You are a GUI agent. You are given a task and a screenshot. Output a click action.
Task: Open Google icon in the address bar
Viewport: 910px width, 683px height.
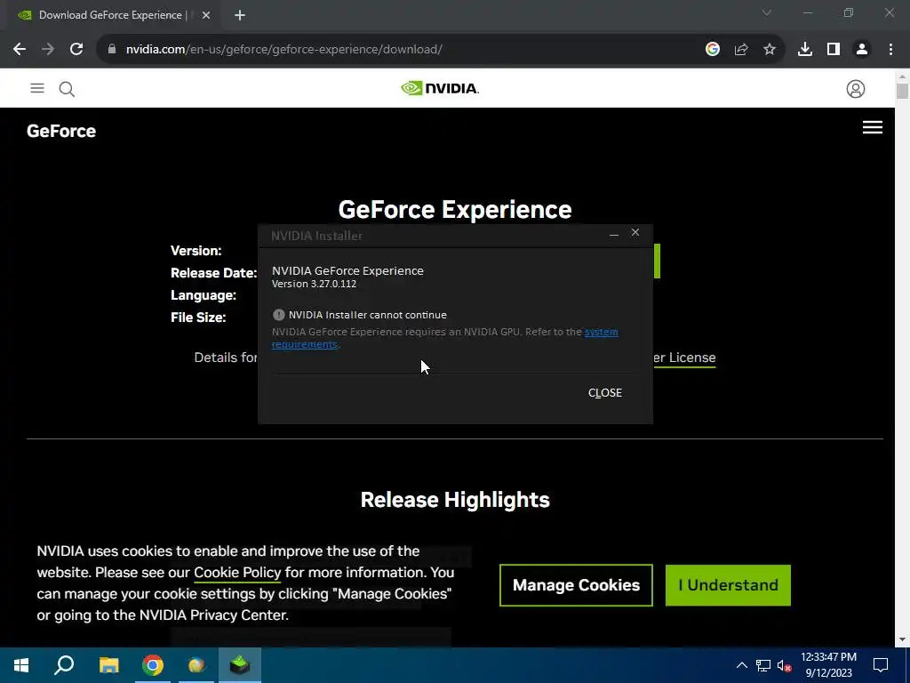(x=713, y=50)
